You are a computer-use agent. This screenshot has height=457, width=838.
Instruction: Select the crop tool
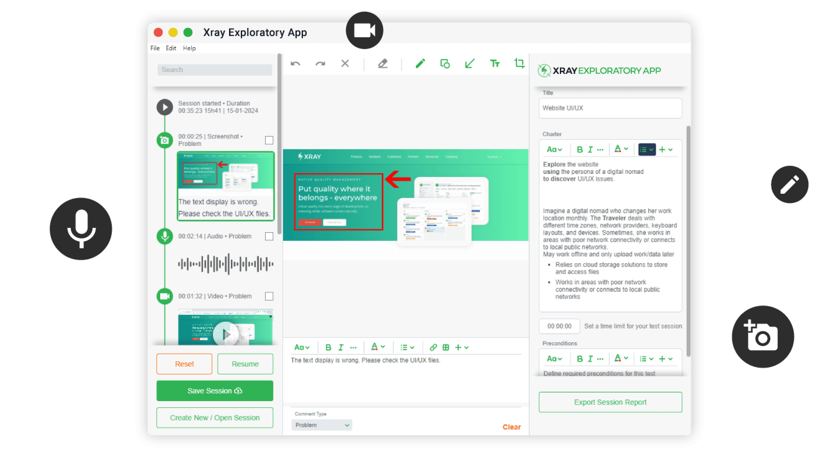[x=519, y=63]
